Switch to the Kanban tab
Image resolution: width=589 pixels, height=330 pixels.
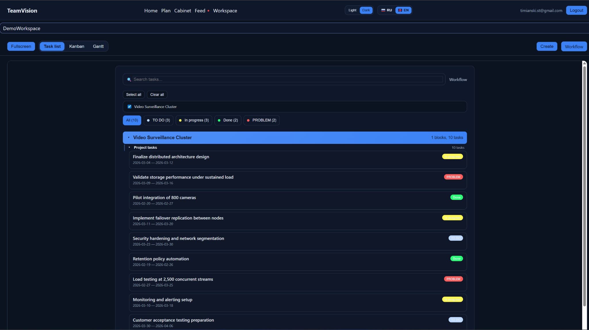(77, 46)
